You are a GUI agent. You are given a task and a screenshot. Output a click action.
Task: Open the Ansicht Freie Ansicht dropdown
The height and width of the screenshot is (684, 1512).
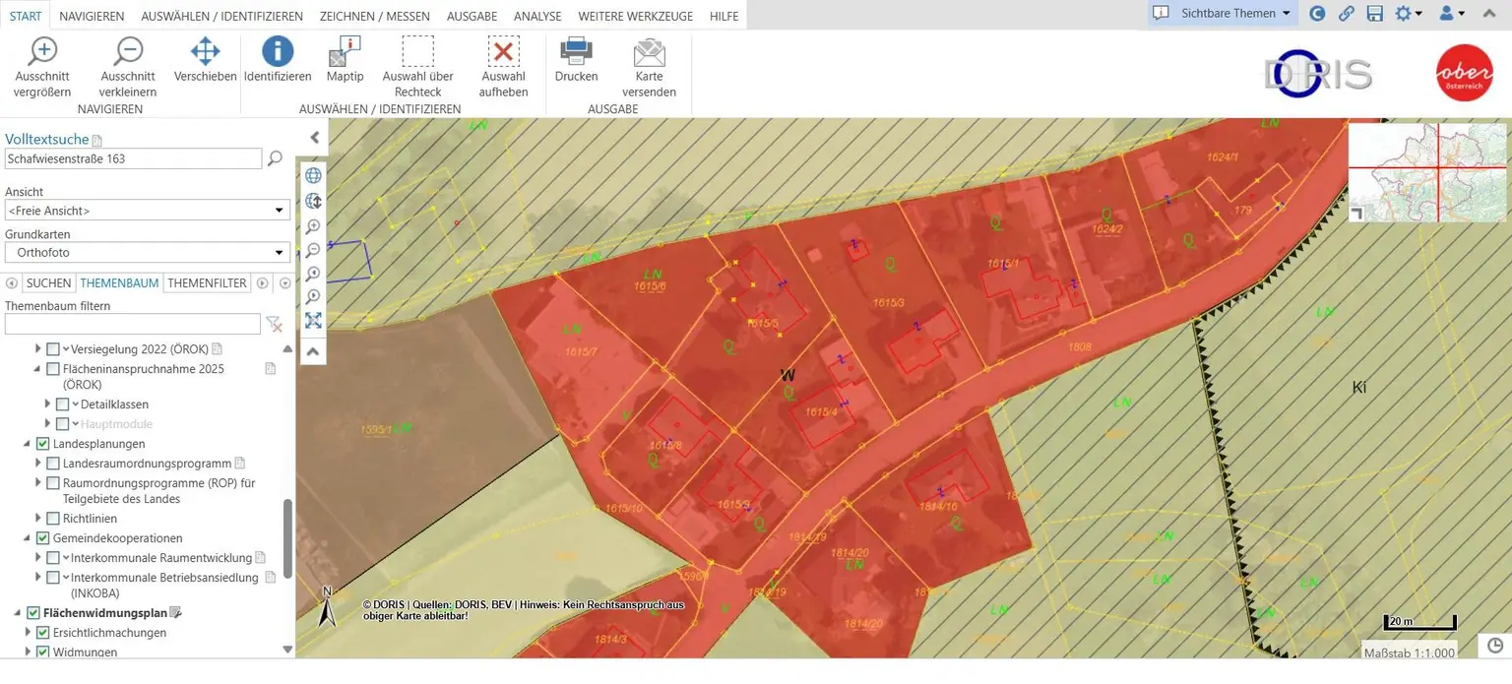(x=148, y=211)
